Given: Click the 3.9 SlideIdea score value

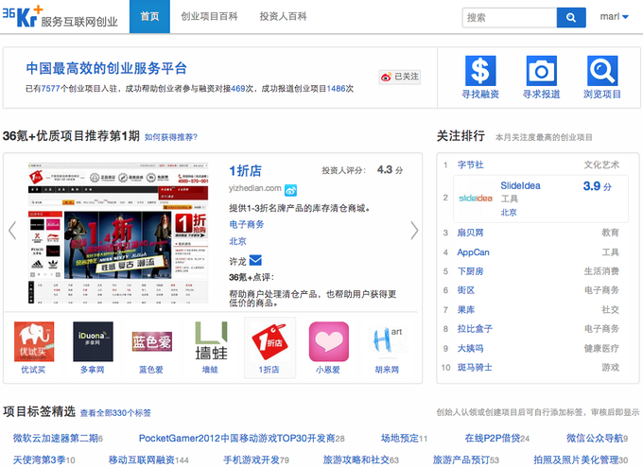Looking at the screenshot, I should pyautogui.click(x=592, y=186).
